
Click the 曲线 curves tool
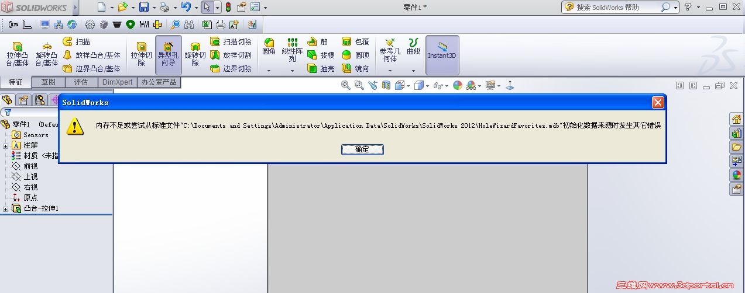point(414,47)
